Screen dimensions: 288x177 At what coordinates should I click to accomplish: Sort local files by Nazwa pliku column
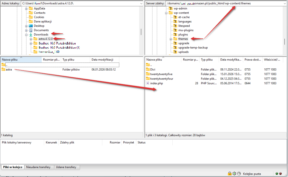[x=21, y=60]
